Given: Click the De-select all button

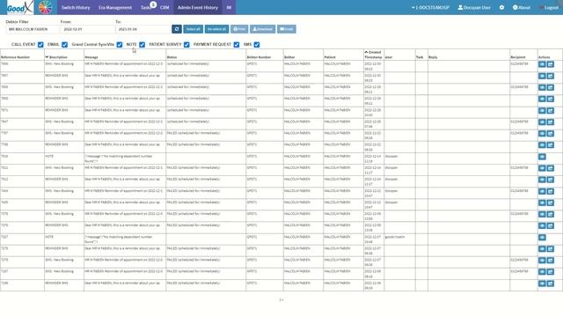Looking at the screenshot, I should [x=216, y=29].
